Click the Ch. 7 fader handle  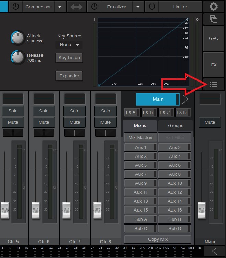pyautogui.click(x=67, y=210)
